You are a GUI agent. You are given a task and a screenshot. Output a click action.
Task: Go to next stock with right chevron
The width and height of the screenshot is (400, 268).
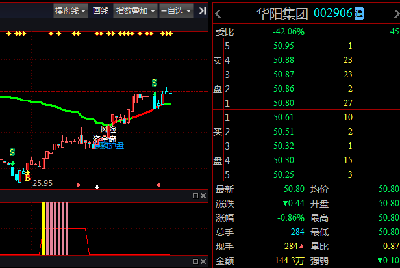[397, 14]
